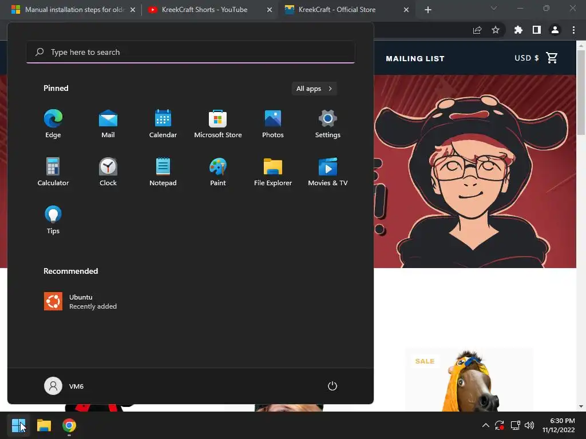586x439 pixels.
Task: Switch to KreekCraft Shorts YouTube tab
Action: 209,10
